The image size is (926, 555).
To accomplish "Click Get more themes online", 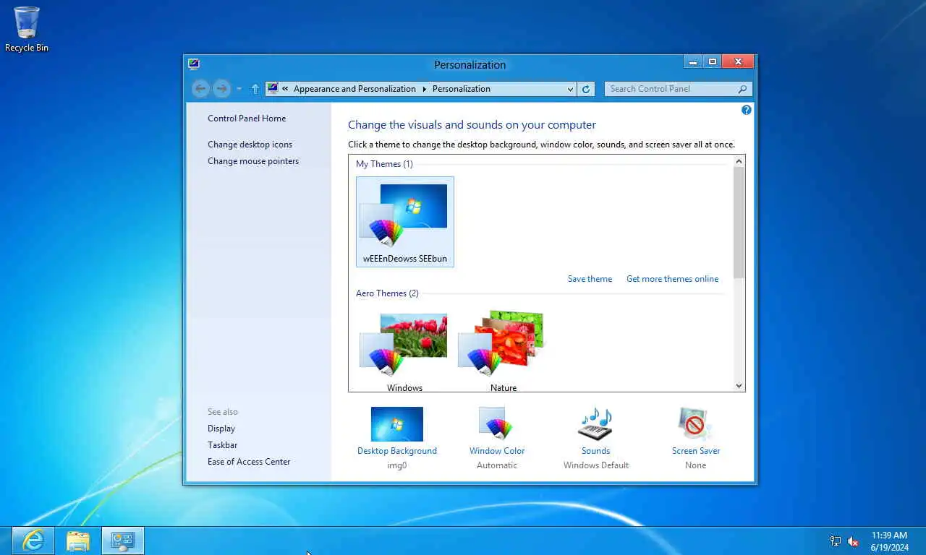I will (673, 279).
